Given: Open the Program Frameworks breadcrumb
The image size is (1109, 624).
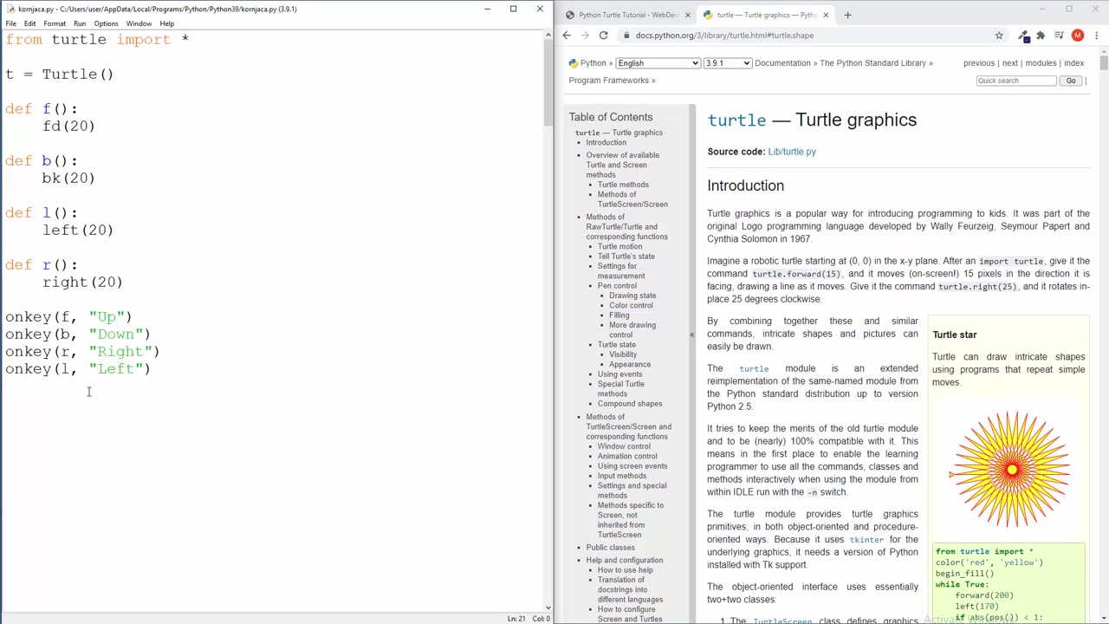Looking at the screenshot, I should click(608, 81).
